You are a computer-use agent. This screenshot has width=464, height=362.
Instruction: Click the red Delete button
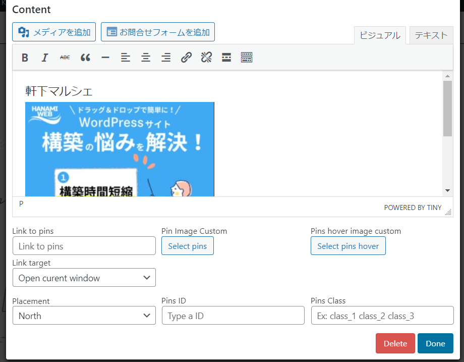click(x=395, y=343)
